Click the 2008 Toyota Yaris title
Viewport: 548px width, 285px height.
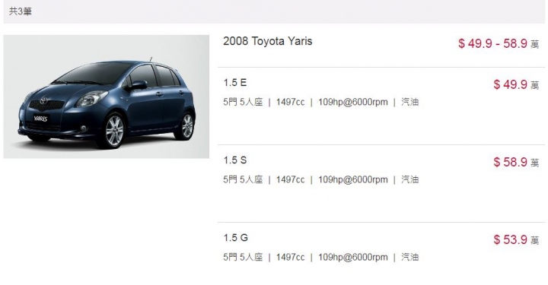coord(268,41)
